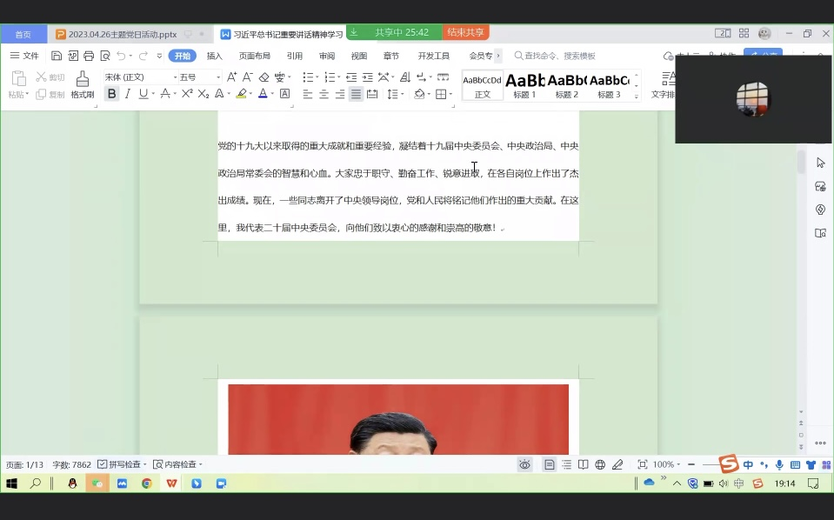
Task: Click the 结束共享 button
Action: click(465, 32)
